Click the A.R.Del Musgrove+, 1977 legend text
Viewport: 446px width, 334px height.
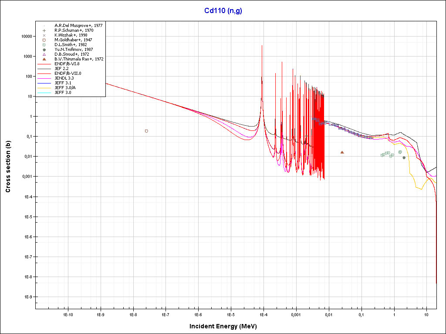click(78, 26)
